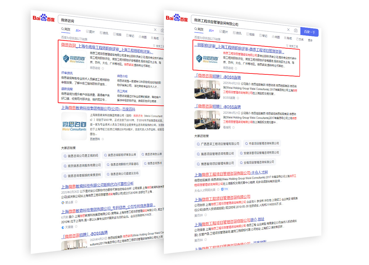The width and height of the screenshot is (369, 265).
Task: Switch to 文库 tab on the right page
Action: pyautogui.click(x=300, y=39)
